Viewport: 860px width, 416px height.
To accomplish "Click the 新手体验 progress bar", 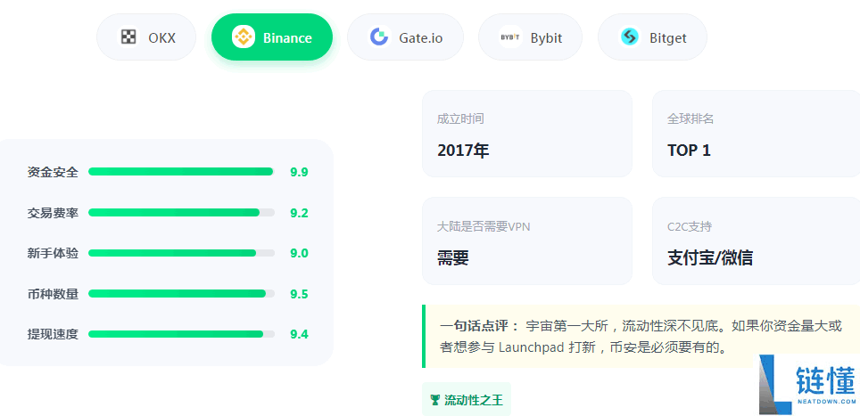I will click(181, 253).
